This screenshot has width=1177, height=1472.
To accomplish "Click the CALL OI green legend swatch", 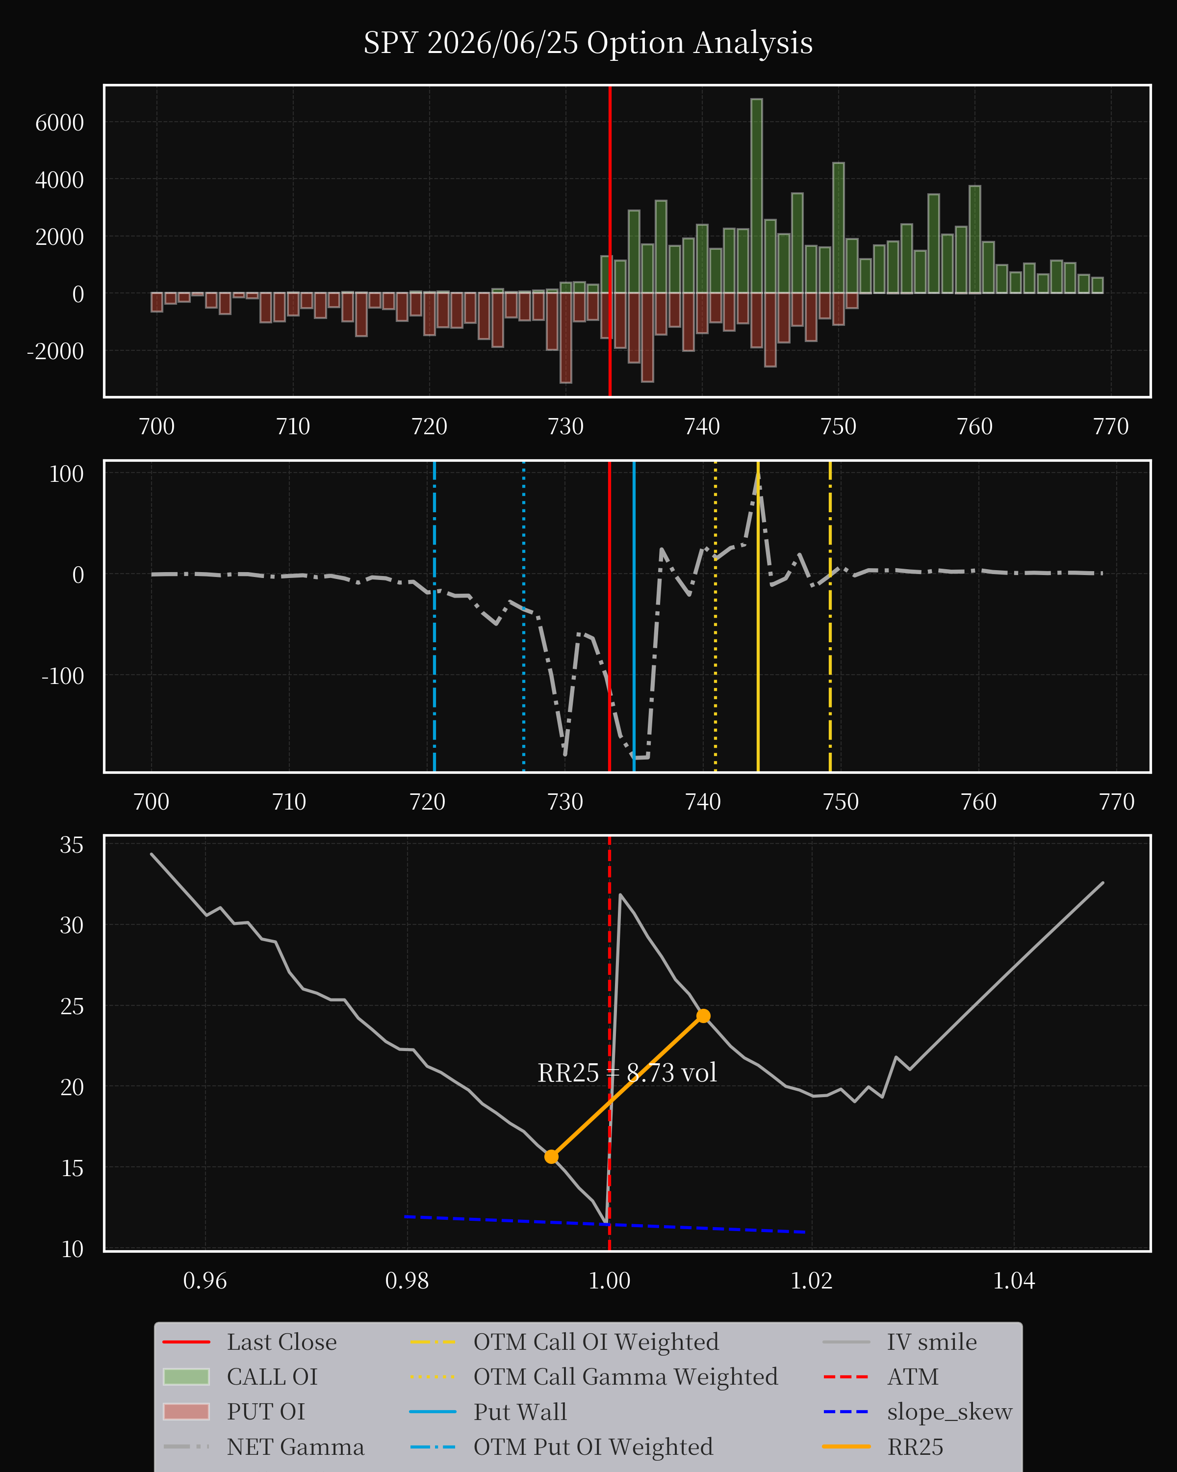I will click(x=186, y=1376).
